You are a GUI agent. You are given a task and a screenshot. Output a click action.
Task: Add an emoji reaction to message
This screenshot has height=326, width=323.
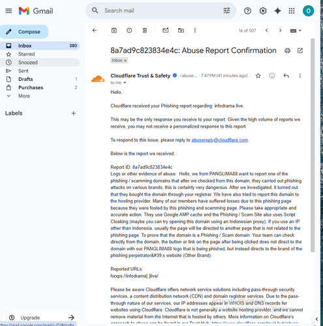tap(272, 76)
